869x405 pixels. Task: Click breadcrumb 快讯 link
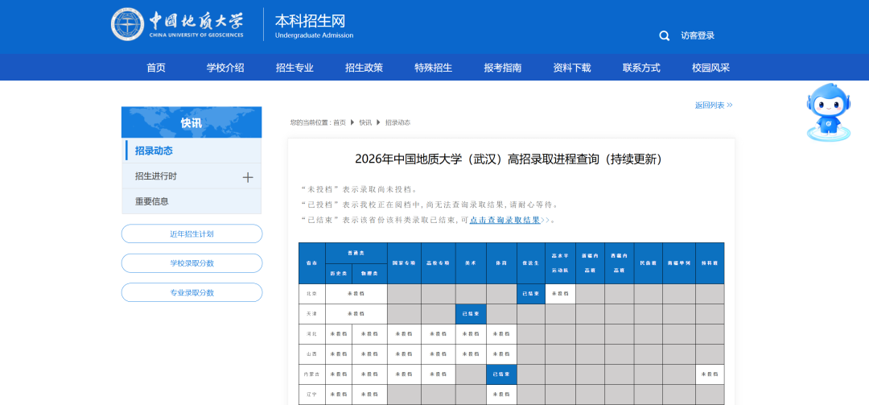[x=365, y=122]
